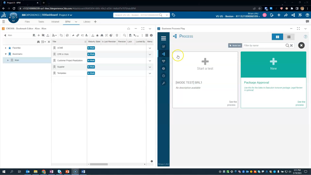Open the Project X dashboard dropdown
This screenshot has width=311, height=175.
click(x=66, y=15)
